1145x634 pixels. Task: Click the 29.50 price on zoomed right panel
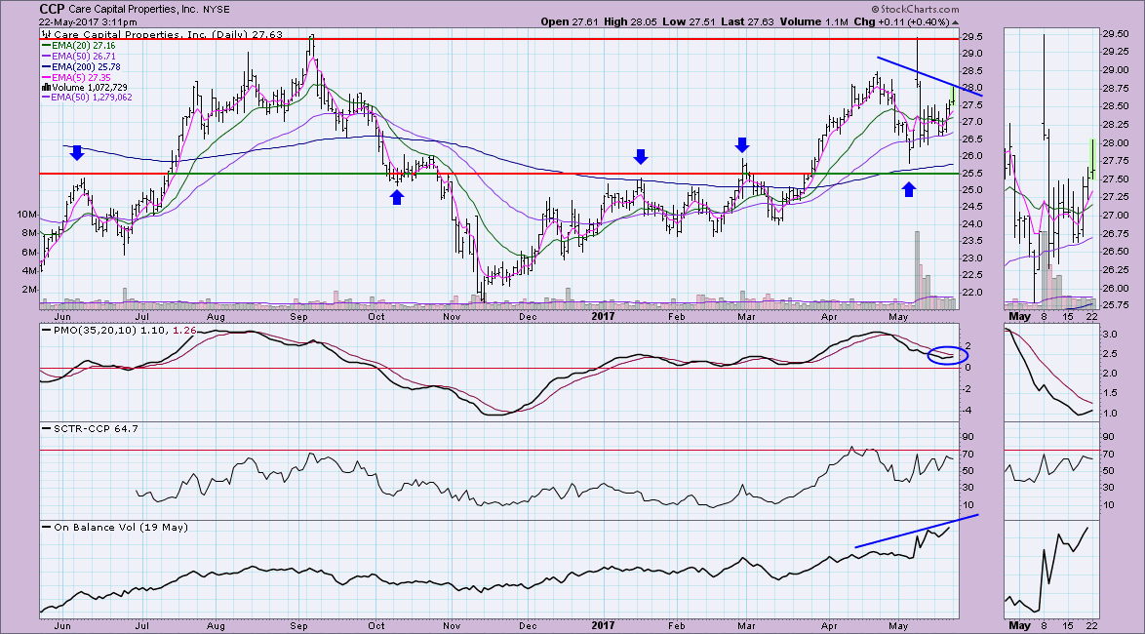pos(1116,33)
